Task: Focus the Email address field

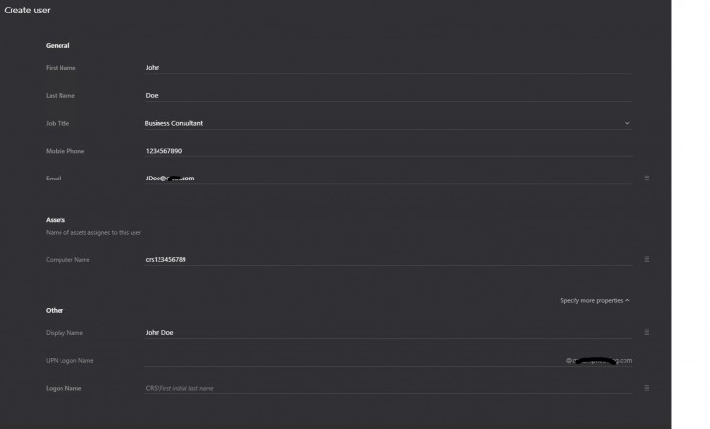Action: tap(384, 179)
